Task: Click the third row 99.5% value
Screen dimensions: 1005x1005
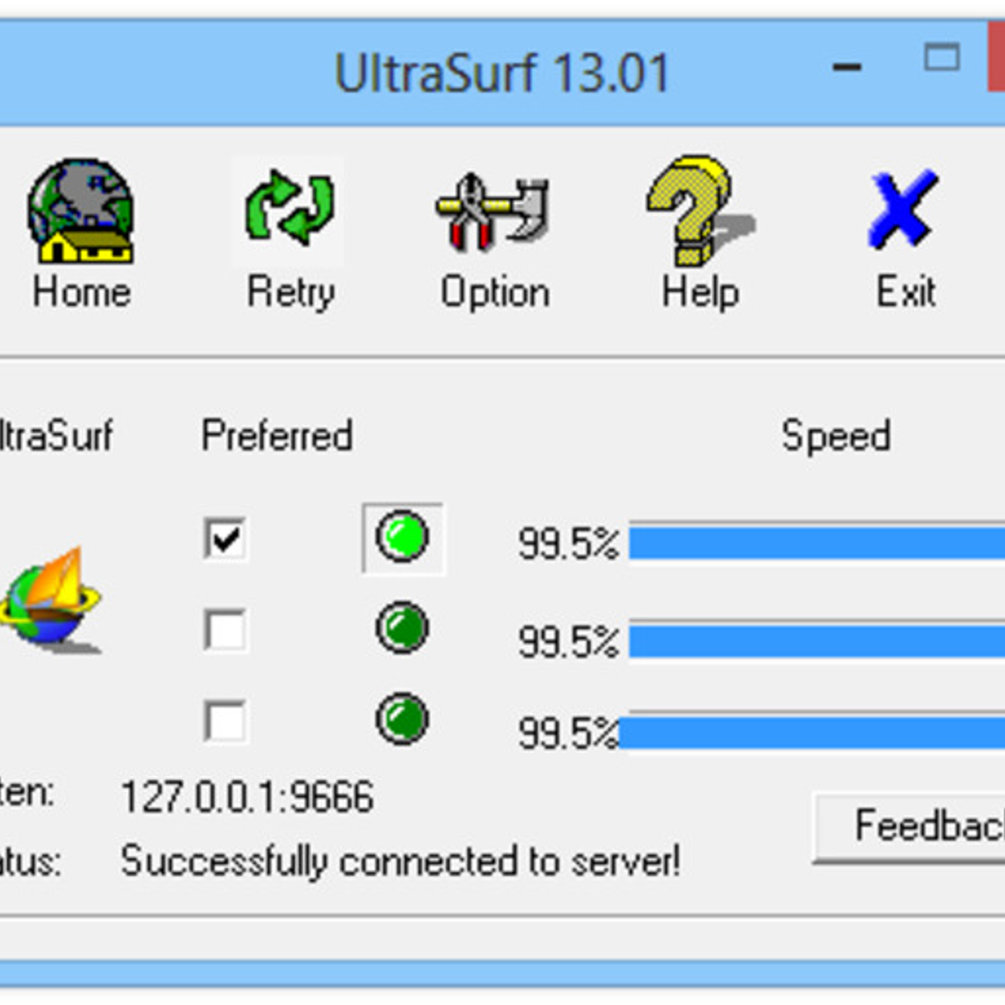Action: pos(568,733)
